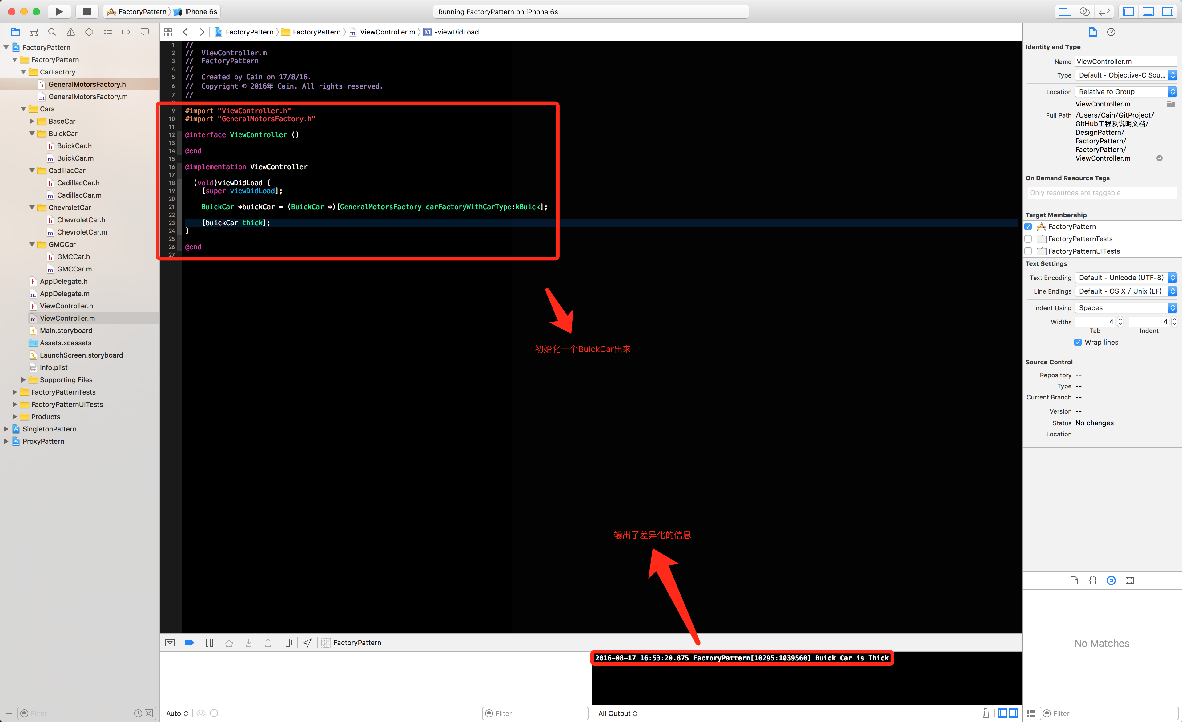Increase the Tab width stepper
Screen dimensions: 1182x722
pos(1120,319)
